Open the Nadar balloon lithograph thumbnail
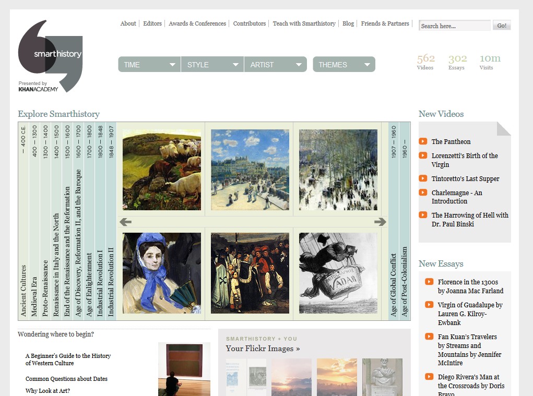 pyautogui.click(x=338, y=273)
